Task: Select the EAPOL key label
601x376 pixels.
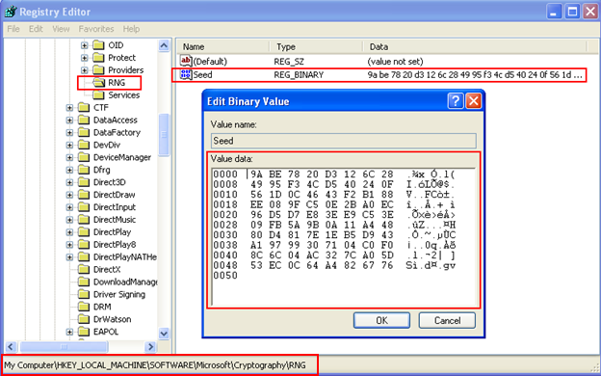Action: point(106,332)
